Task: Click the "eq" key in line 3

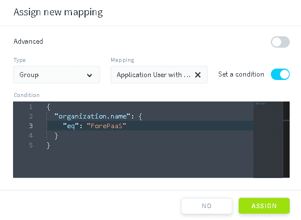Action: tap(71, 126)
